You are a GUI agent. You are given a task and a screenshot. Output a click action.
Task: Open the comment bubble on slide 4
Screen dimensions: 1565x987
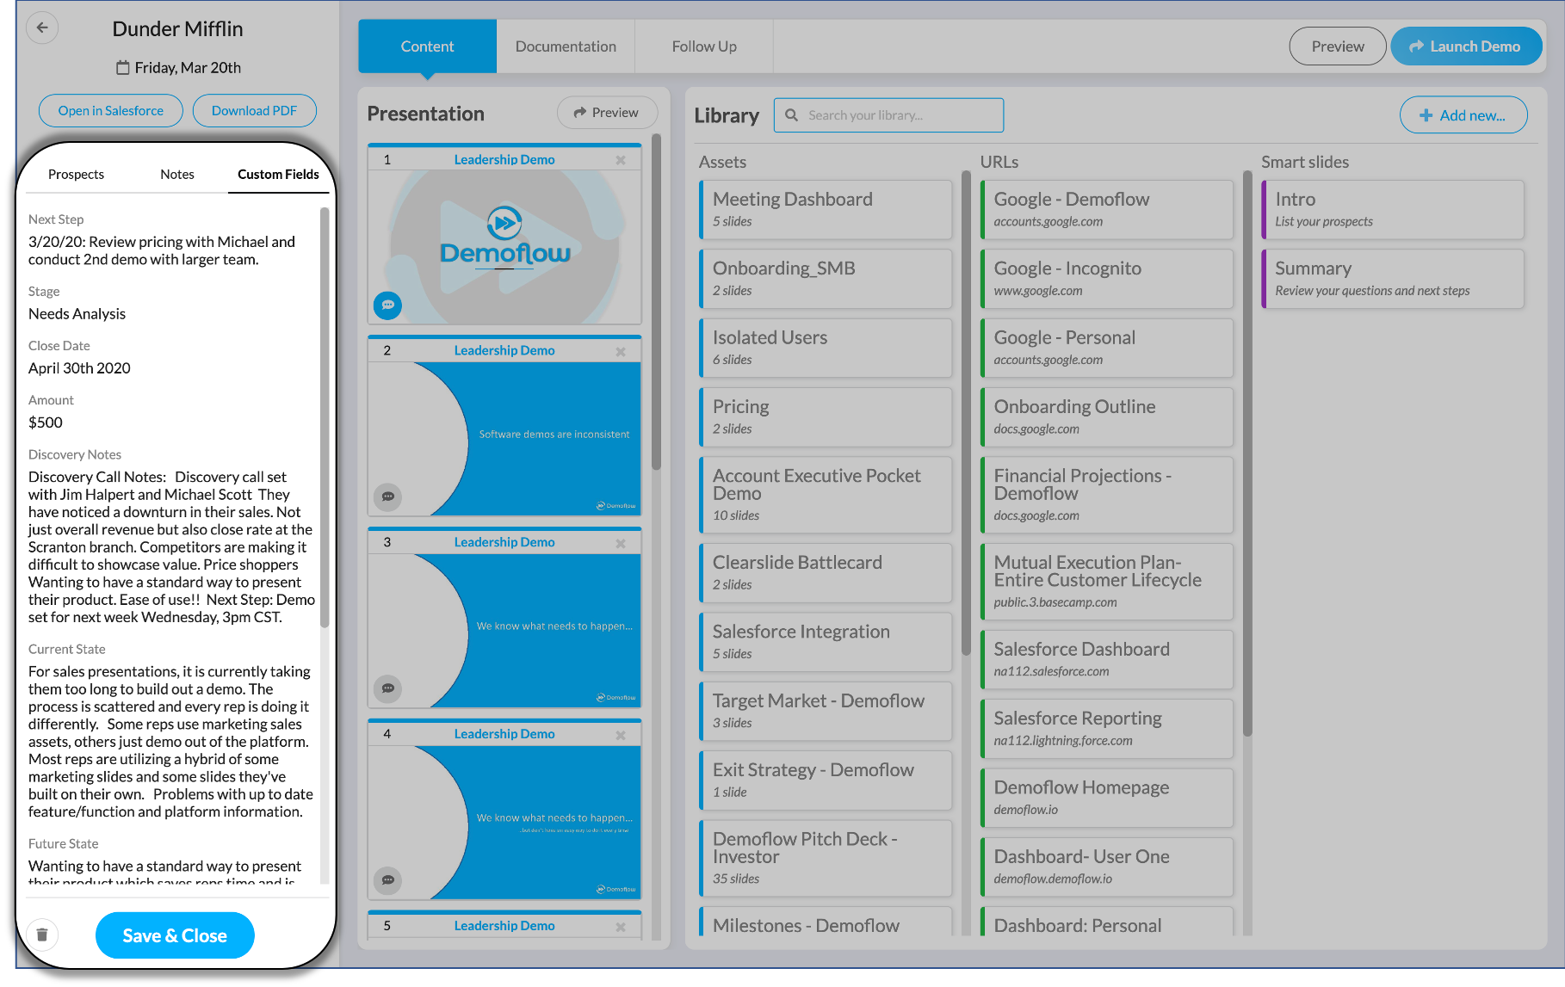pos(387,880)
